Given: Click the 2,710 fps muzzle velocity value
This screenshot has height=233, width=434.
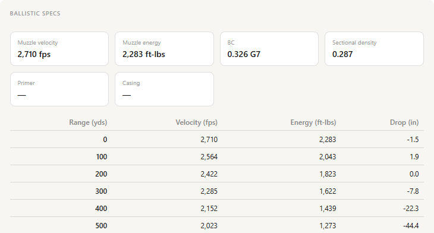Looking at the screenshot, I should coord(34,54).
